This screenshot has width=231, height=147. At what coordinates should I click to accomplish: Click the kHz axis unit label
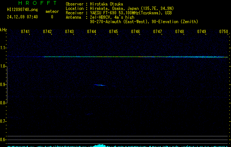[3, 30]
